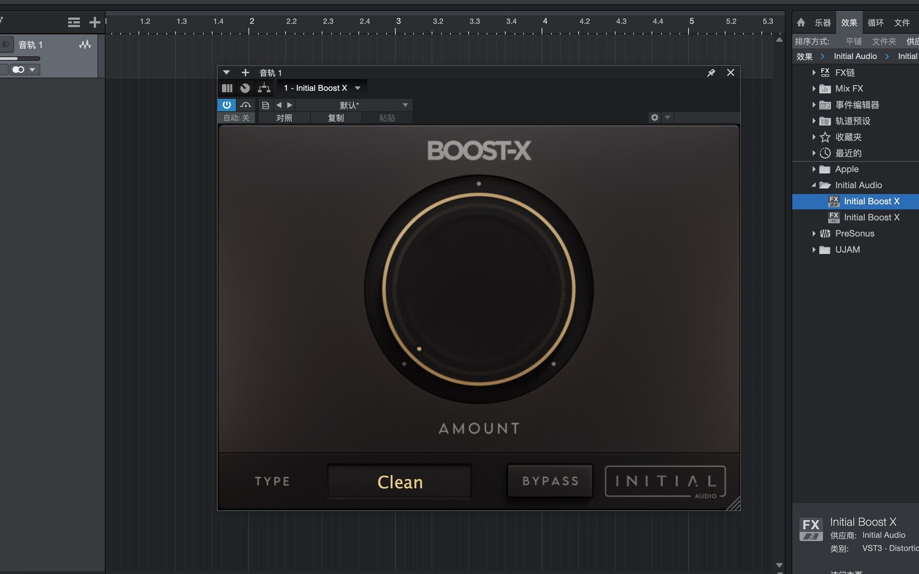Collapse Initial Audio folder
This screenshot has width=919, height=574.
[x=814, y=185]
